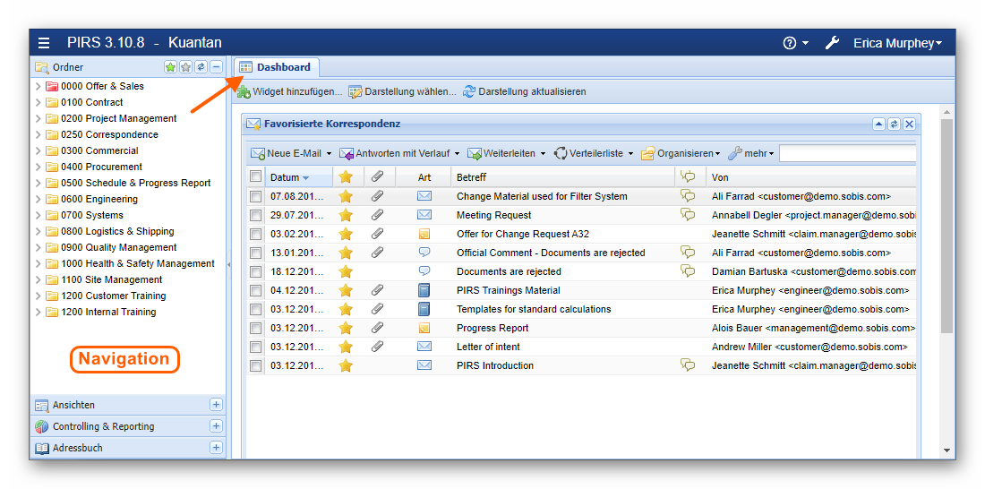Viewport: 985px width, 489px height.
Task: Open the help question mark menu
Action: (x=795, y=43)
